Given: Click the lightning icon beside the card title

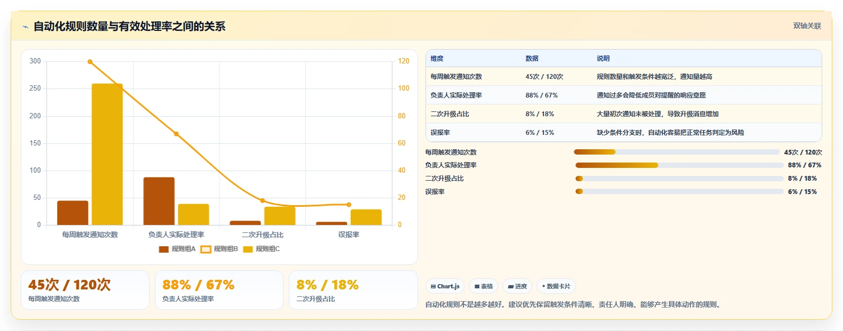Looking at the screenshot, I should click(25, 27).
